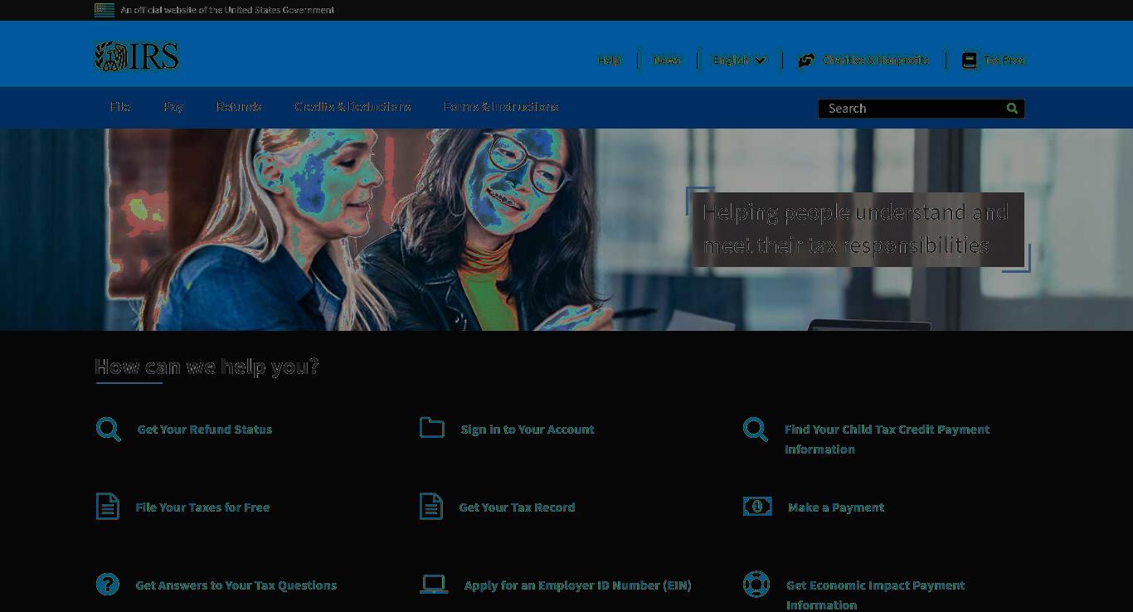Viewport: 1133px width, 612px height.
Task: Open Apply for an Employer ID Number link
Action: pyautogui.click(x=577, y=585)
